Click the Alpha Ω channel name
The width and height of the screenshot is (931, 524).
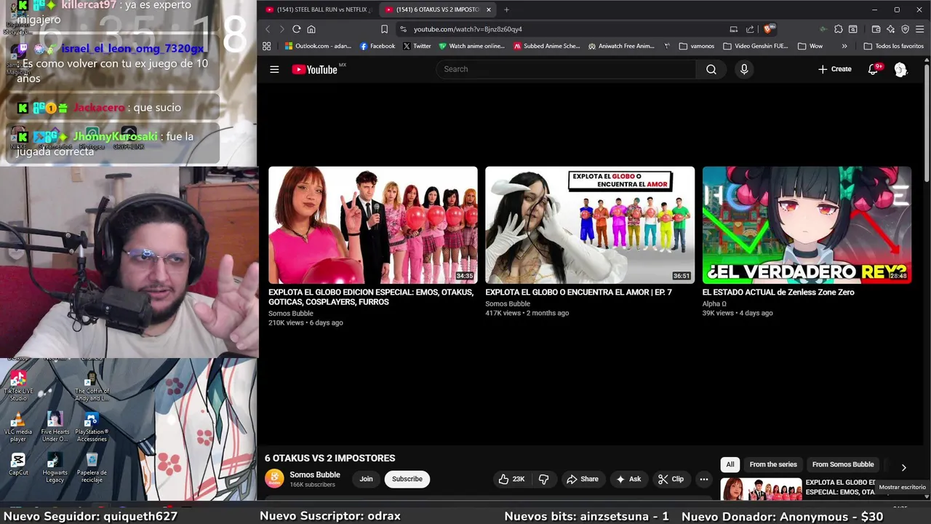tap(714, 303)
